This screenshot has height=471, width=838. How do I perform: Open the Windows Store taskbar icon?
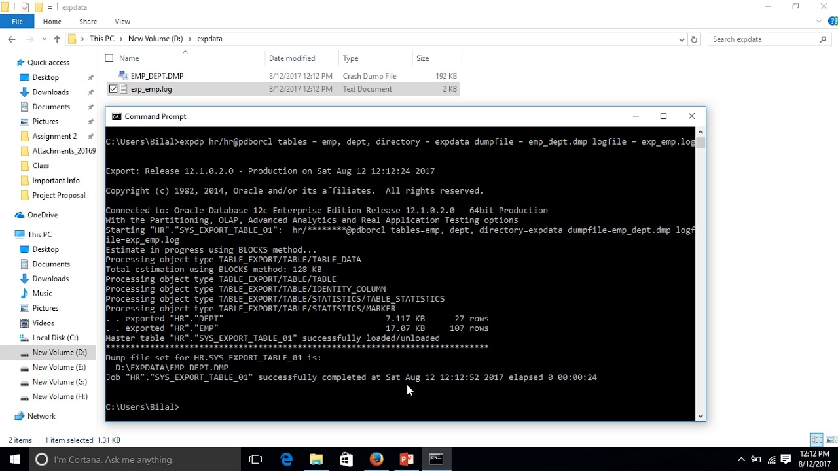[346, 459]
